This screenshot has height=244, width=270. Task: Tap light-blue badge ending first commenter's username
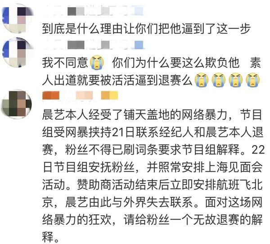coord(139,11)
